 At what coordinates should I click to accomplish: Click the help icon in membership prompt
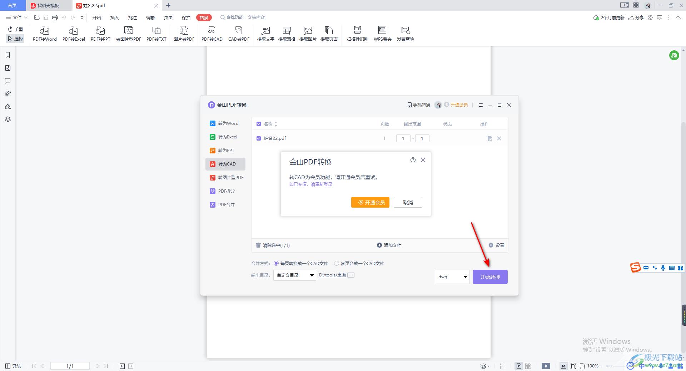coord(413,160)
